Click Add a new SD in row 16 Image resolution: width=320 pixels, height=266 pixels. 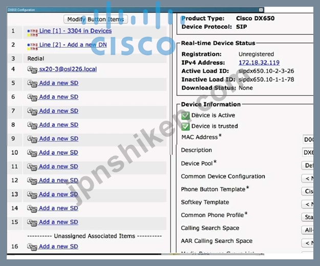point(58,247)
